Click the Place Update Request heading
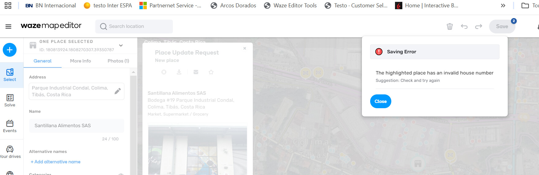539x175 pixels. click(187, 53)
